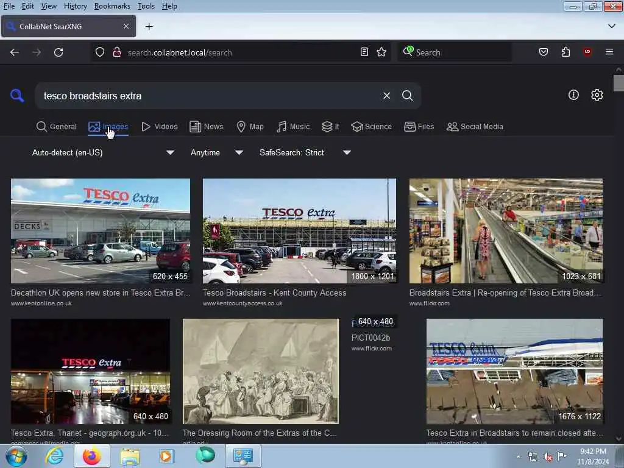Open the Tools menu
The width and height of the screenshot is (624, 468).
146,6
